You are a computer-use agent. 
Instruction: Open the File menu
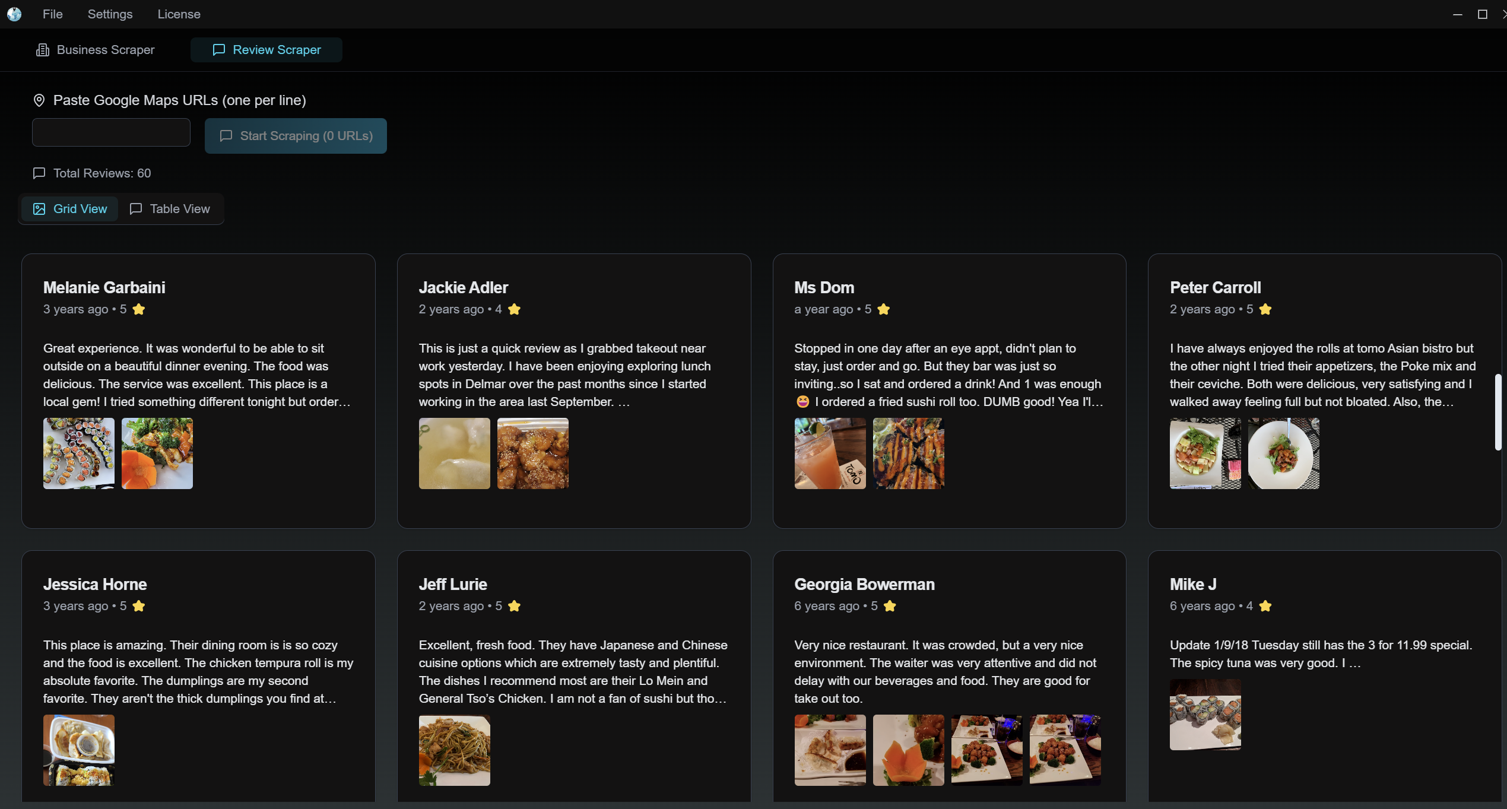pyautogui.click(x=52, y=14)
